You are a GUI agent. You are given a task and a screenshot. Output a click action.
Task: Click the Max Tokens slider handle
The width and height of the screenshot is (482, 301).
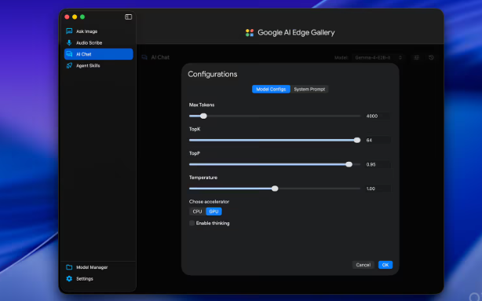pyautogui.click(x=203, y=116)
